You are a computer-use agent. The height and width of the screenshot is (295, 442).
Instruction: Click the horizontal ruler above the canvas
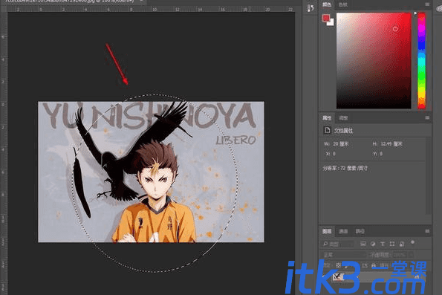point(151,10)
